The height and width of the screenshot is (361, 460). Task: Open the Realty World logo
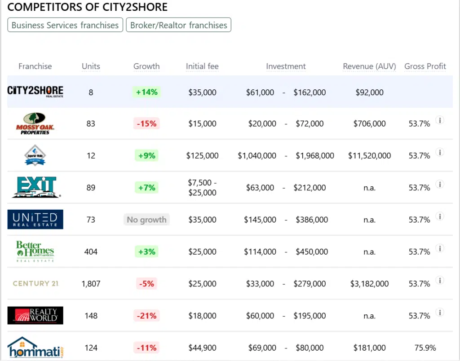(x=35, y=316)
